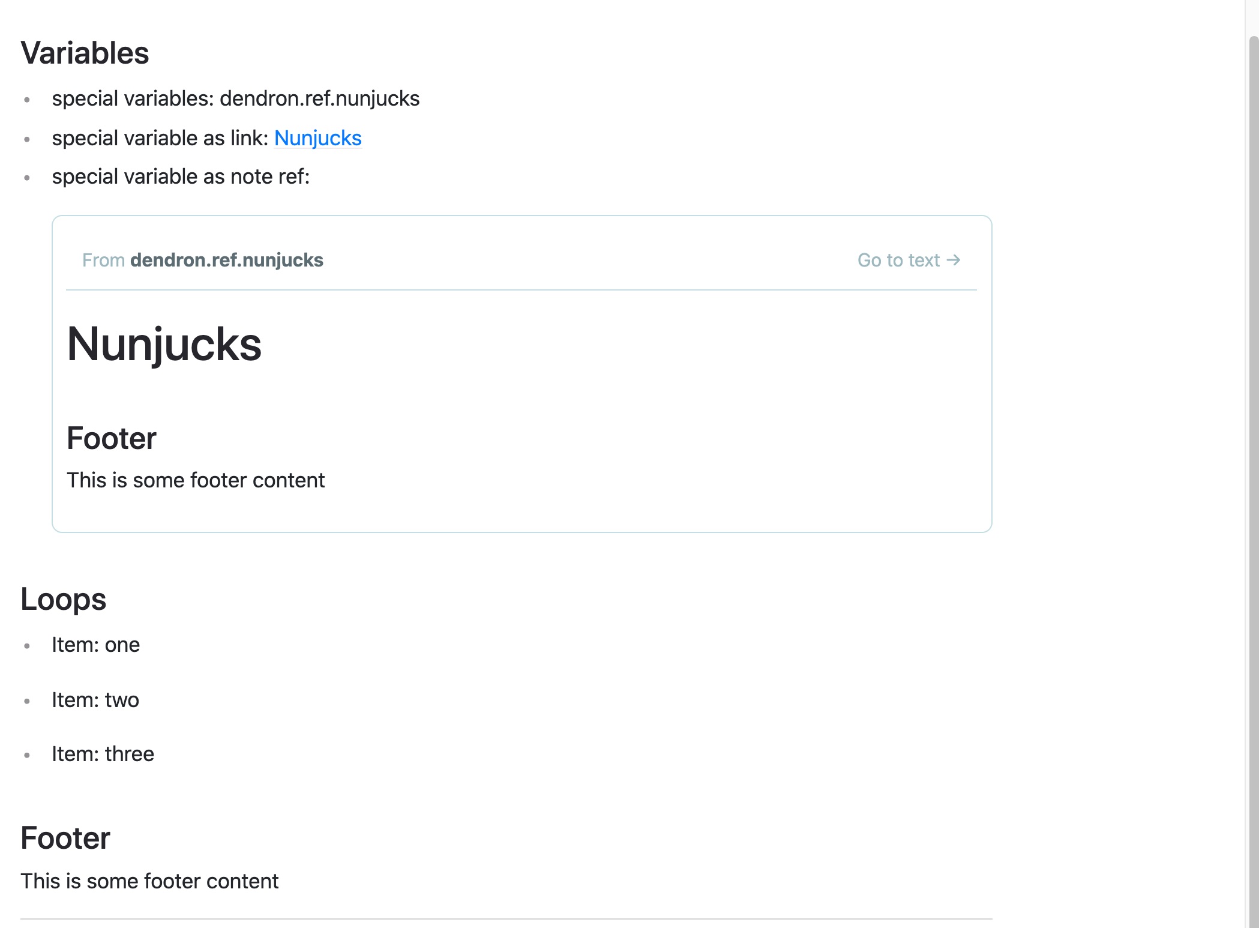Image resolution: width=1259 pixels, height=928 pixels.
Task: Click "This is some footer content" inside the card
Action: pos(196,480)
